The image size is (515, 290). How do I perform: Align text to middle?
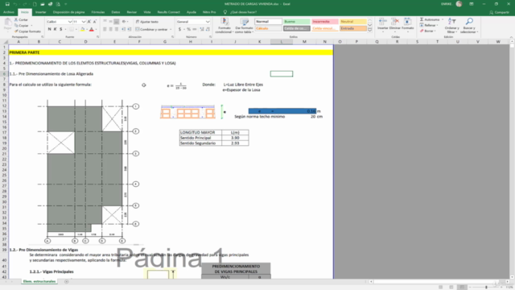111,22
